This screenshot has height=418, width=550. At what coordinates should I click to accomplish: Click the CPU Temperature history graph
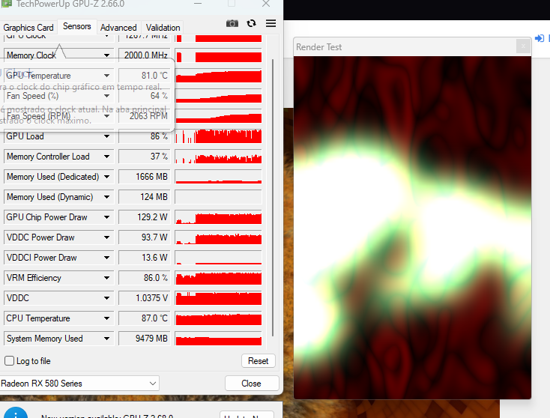click(218, 318)
